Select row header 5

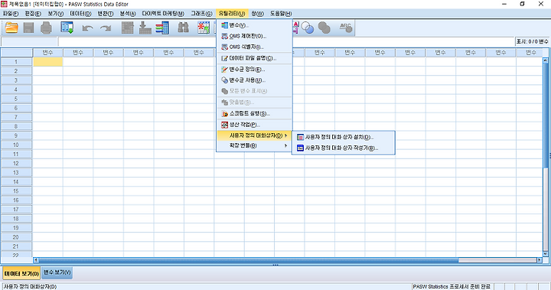tap(16, 99)
